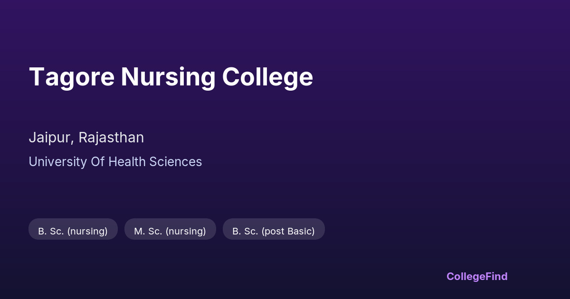570x299 pixels.
Task: Click the word Tagore in the title
Action: point(71,77)
